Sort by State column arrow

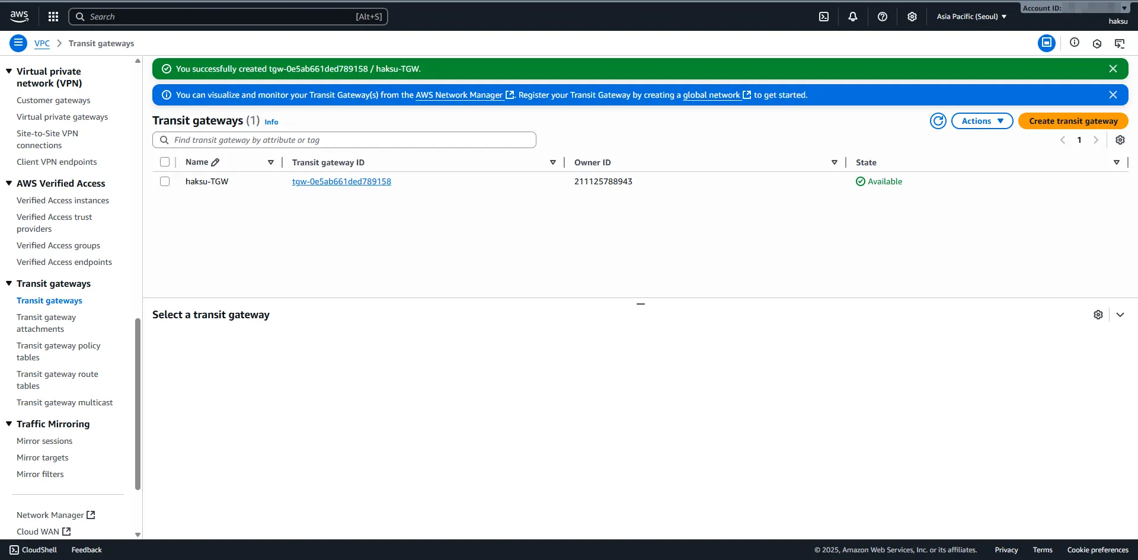[x=1117, y=162]
